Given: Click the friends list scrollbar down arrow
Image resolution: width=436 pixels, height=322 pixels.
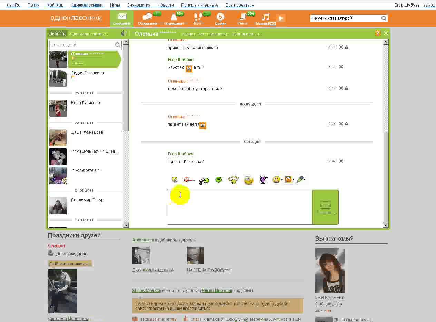Looking at the screenshot, I should (x=126, y=225).
